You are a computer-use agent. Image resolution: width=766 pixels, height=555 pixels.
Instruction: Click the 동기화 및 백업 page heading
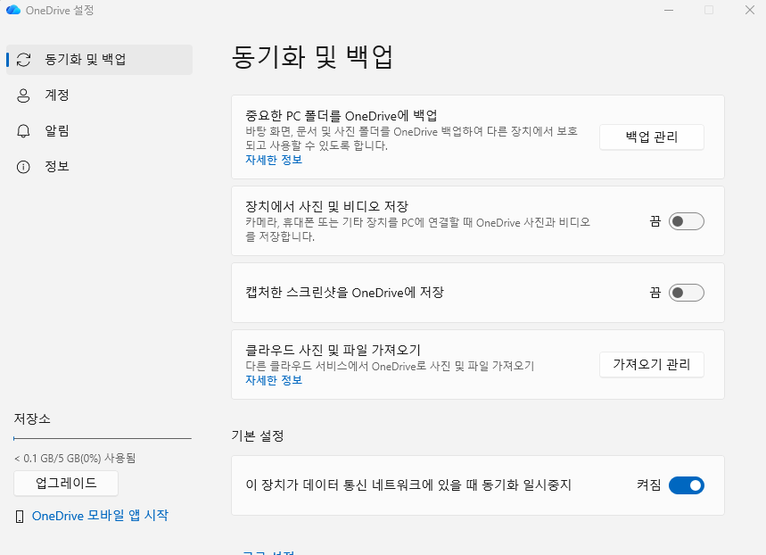pos(312,57)
